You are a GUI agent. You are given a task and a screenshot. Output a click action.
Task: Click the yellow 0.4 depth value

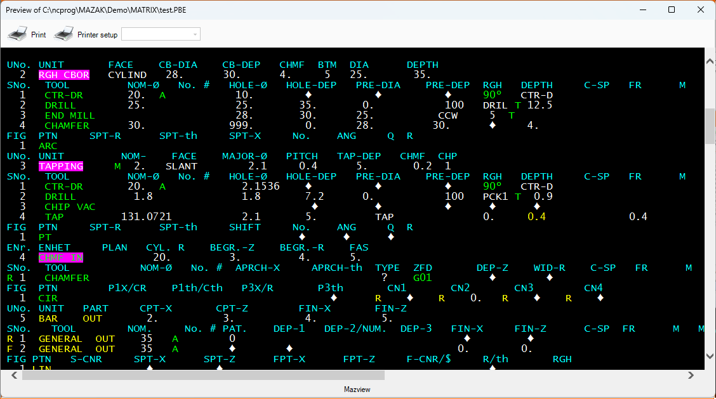(x=536, y=217)
